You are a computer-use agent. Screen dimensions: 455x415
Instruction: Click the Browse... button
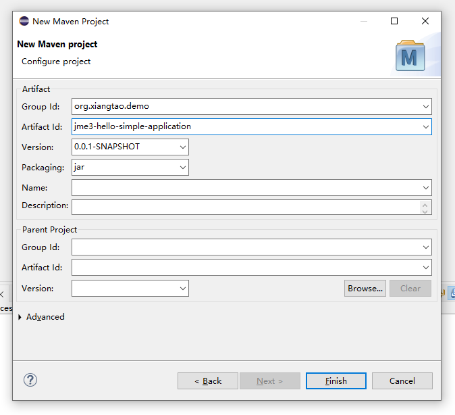(365, 289)
